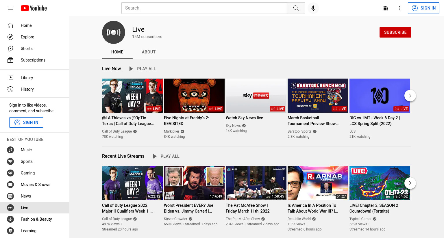Click play icon beside Live Now

pyautogui.click(x=131, y=69)
